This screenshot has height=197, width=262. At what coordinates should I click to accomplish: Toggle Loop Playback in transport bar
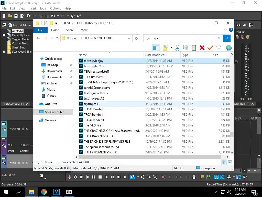[x=75, y=177]
